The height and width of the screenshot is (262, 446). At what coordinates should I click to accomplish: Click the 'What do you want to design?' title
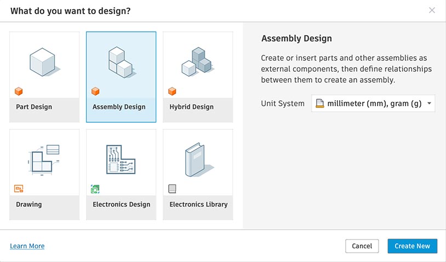(71, 11)
